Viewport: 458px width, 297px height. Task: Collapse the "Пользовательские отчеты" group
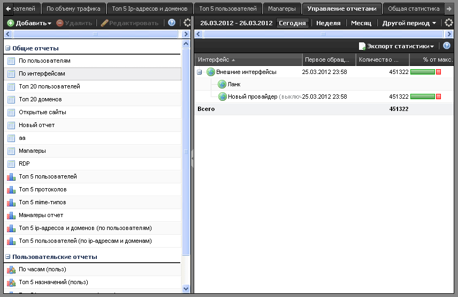(x=8, y=257)
